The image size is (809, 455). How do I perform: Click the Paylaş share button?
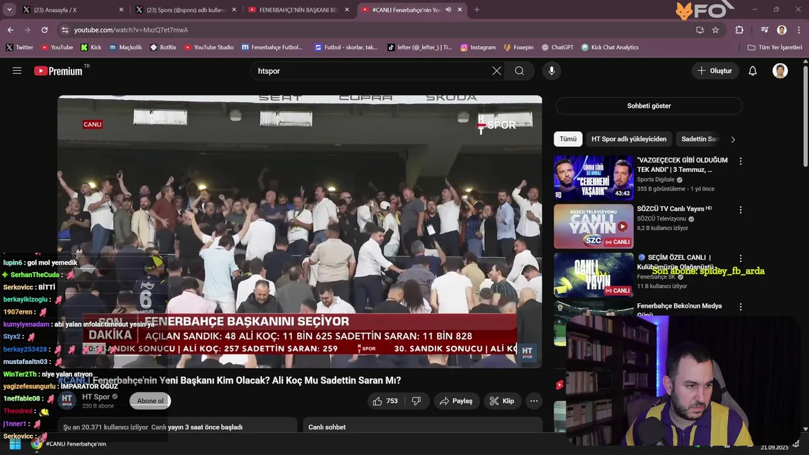coord(456,401)
